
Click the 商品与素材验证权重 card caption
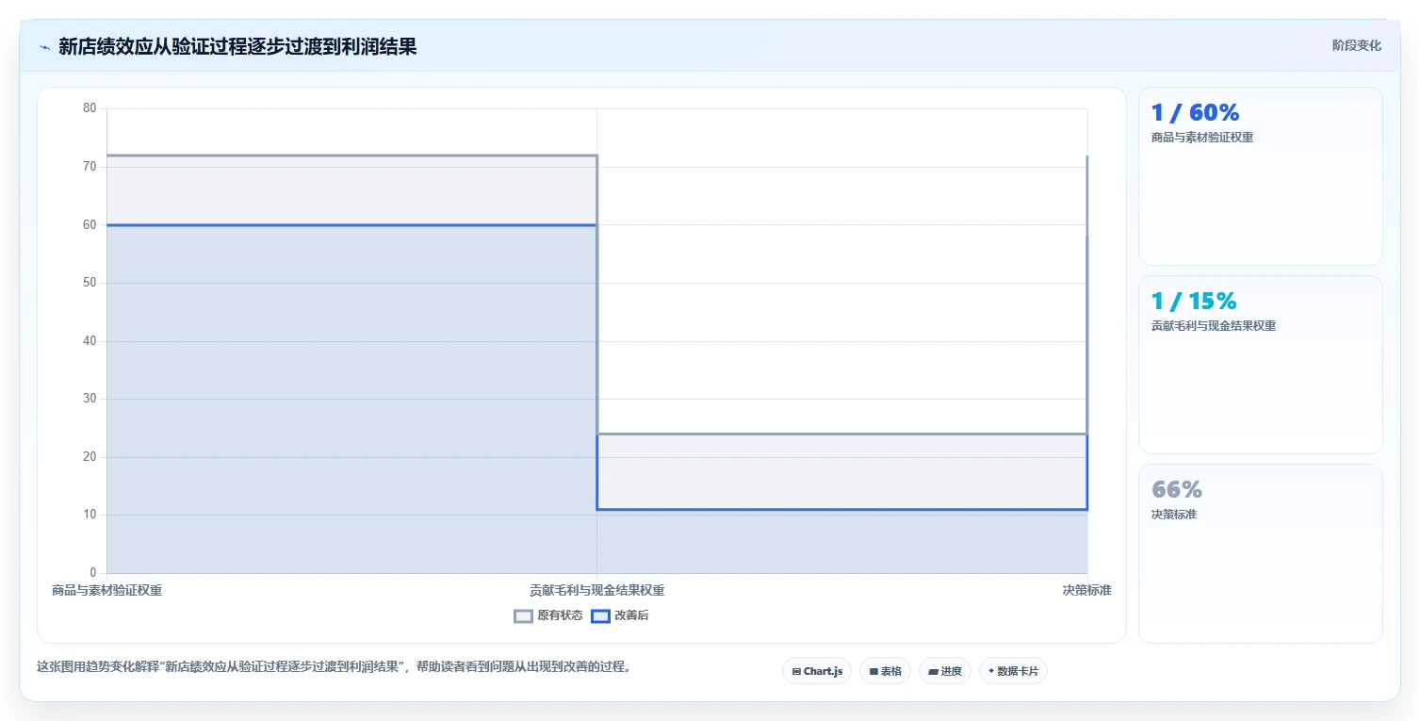1202,138
